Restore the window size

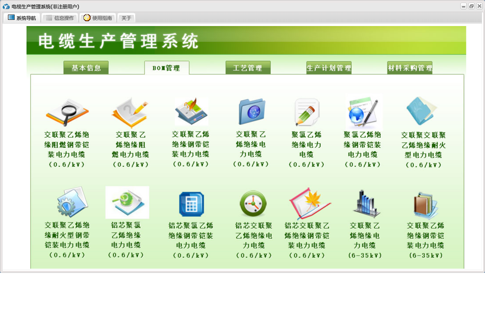pyautogui.click(x=471, y=6)
